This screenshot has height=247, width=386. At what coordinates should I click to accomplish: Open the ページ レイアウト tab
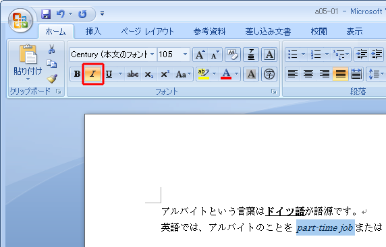(x=147, y=32)
